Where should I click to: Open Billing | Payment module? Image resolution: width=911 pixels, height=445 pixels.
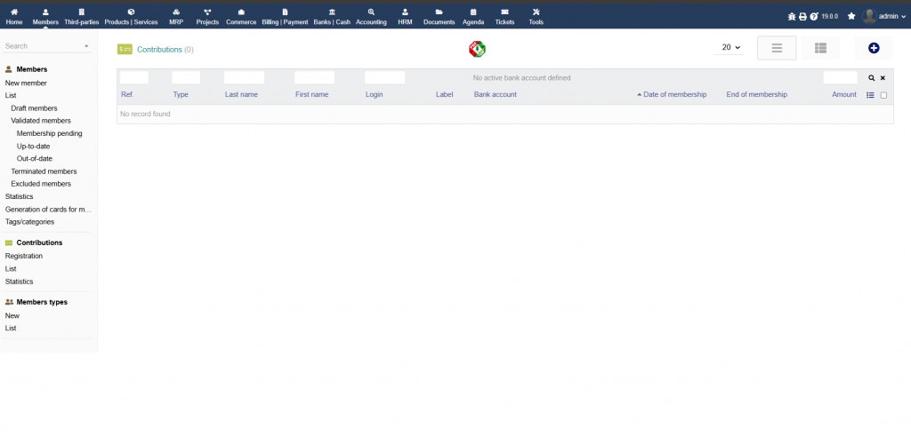click(285, 17)
